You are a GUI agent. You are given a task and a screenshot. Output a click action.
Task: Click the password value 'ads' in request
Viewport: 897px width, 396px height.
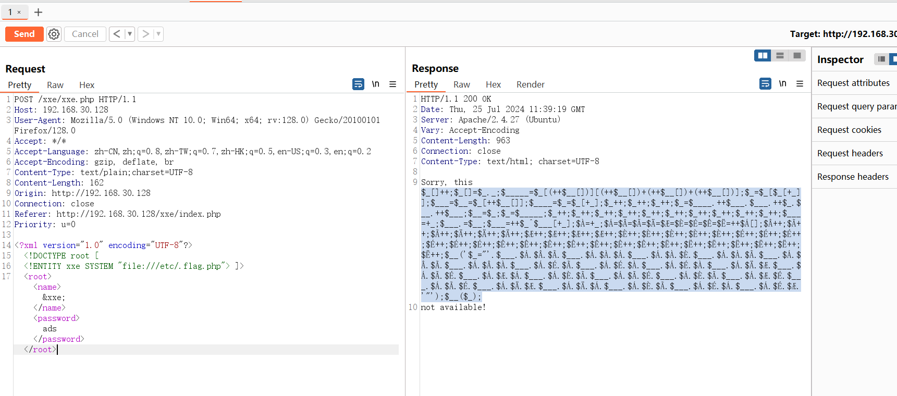(50, 329)
